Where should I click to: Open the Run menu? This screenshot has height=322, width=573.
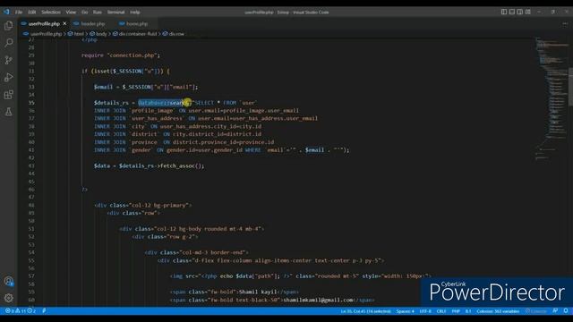(x=98, y=12)
